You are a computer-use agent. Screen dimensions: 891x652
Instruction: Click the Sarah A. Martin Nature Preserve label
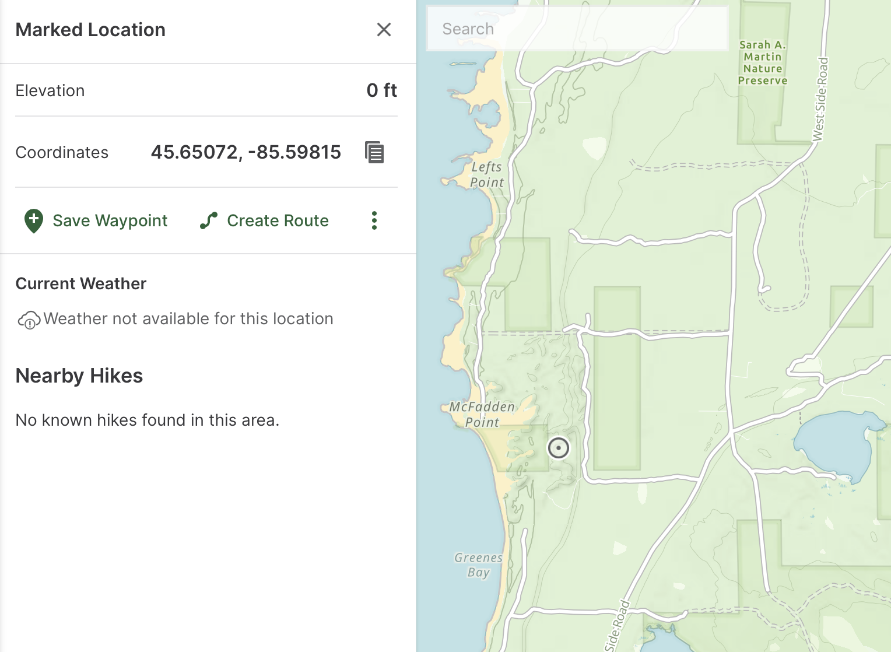(x=762, y=62)
